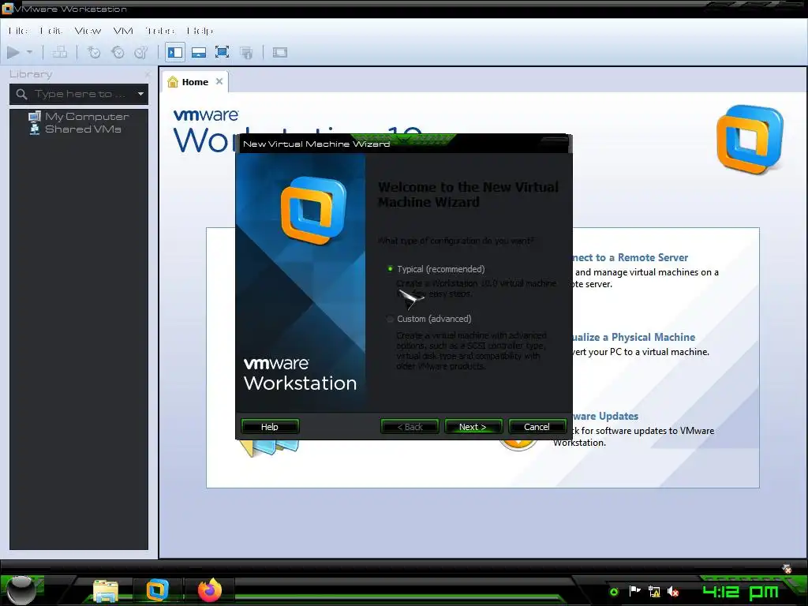Click the Software Updates link
808x606 pixels.
pos(605,416)
